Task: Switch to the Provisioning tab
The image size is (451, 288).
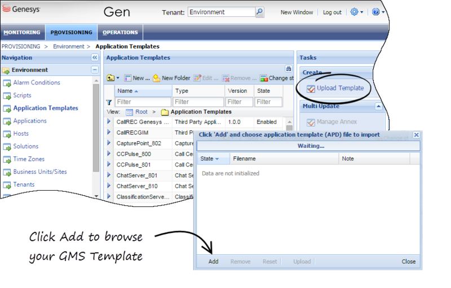Action: click(x=72, y=33)
